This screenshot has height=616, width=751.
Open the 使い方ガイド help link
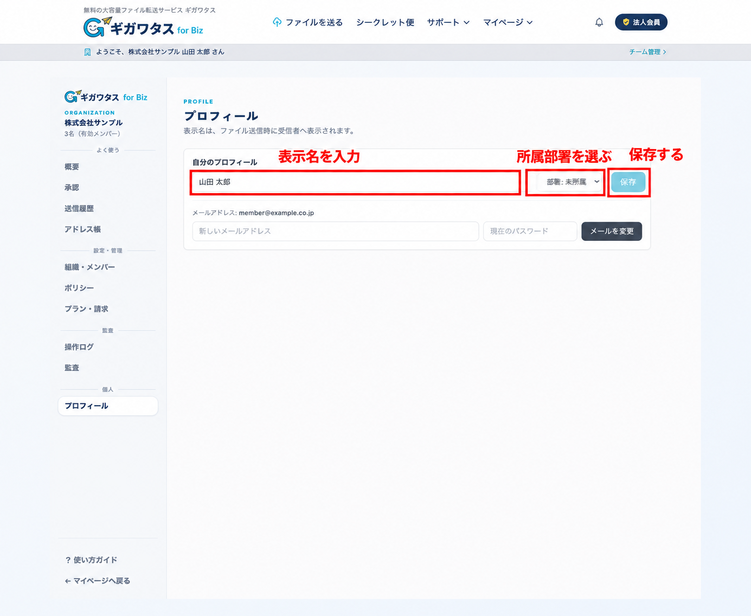[x=91, y=560]
